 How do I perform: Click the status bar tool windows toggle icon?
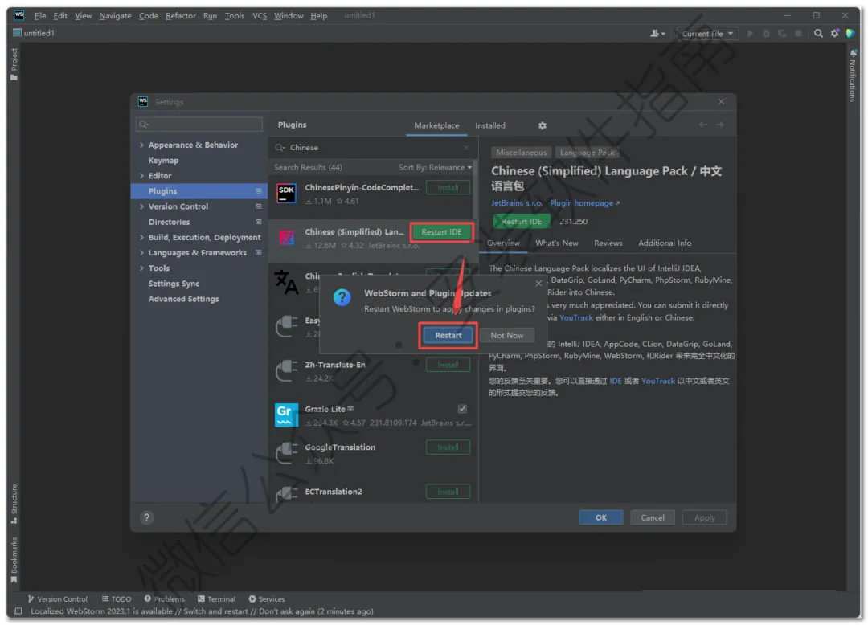tap(18, 611)
